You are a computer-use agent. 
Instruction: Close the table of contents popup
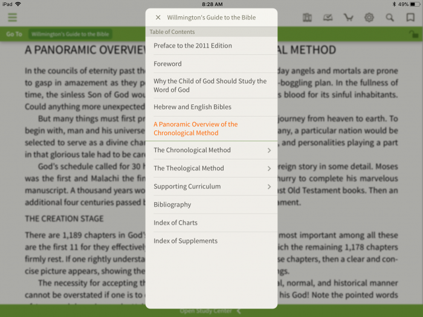(x=158, y=18)
